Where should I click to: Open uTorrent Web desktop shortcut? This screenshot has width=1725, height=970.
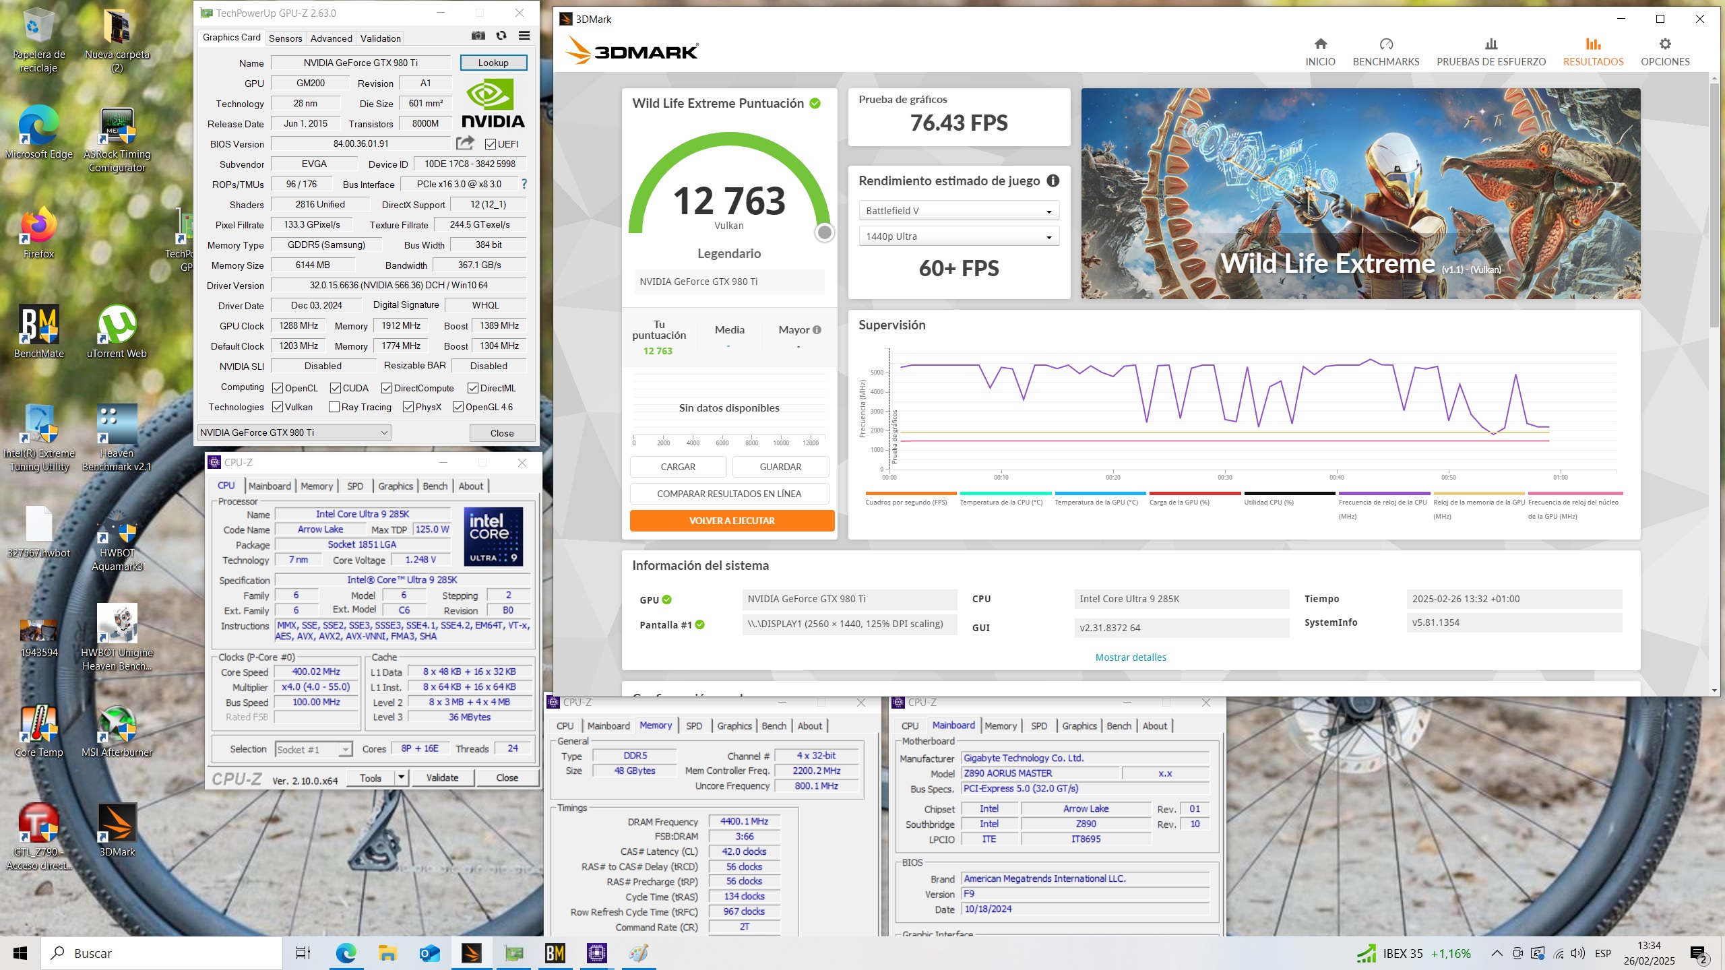point(117,332)
